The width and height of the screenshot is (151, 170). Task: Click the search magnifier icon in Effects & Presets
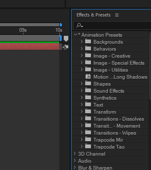80,26
